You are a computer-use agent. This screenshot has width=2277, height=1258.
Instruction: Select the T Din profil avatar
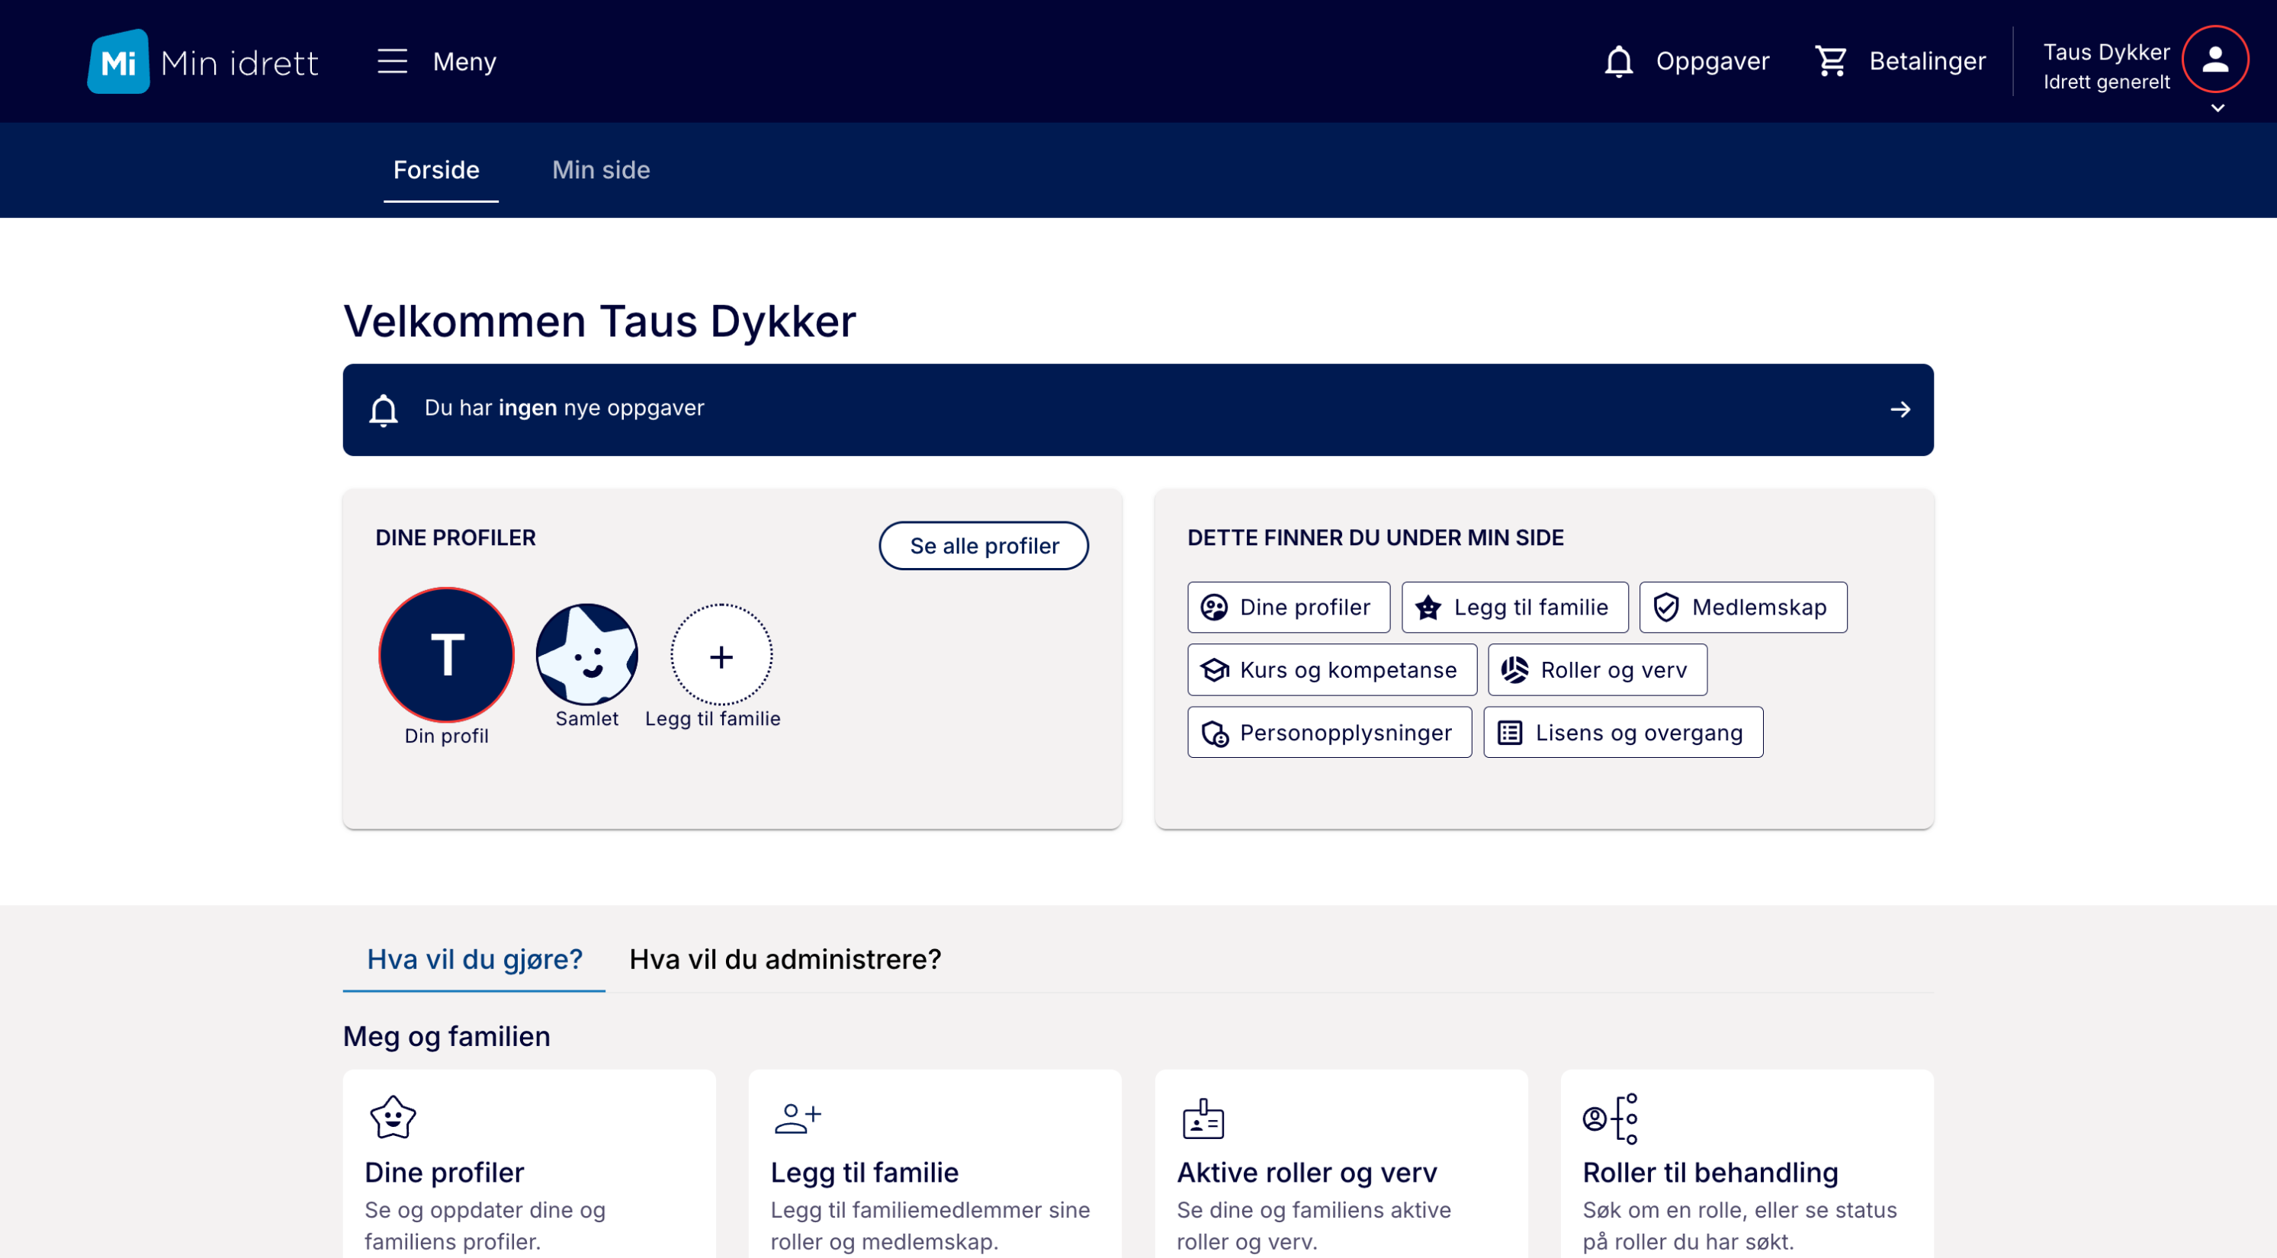446,655
